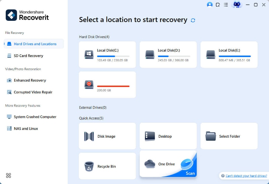This screenshot has height=184, width=269.
Task: Click the red 200.00 GB usage bar
Action: click(113, 86)
